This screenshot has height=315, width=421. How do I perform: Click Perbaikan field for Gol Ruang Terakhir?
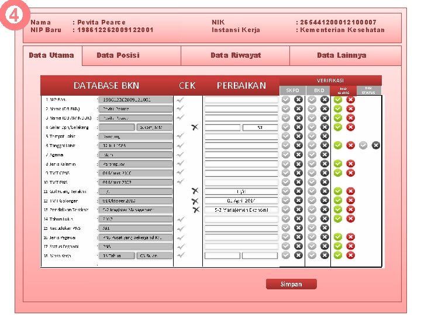[241, 191]
